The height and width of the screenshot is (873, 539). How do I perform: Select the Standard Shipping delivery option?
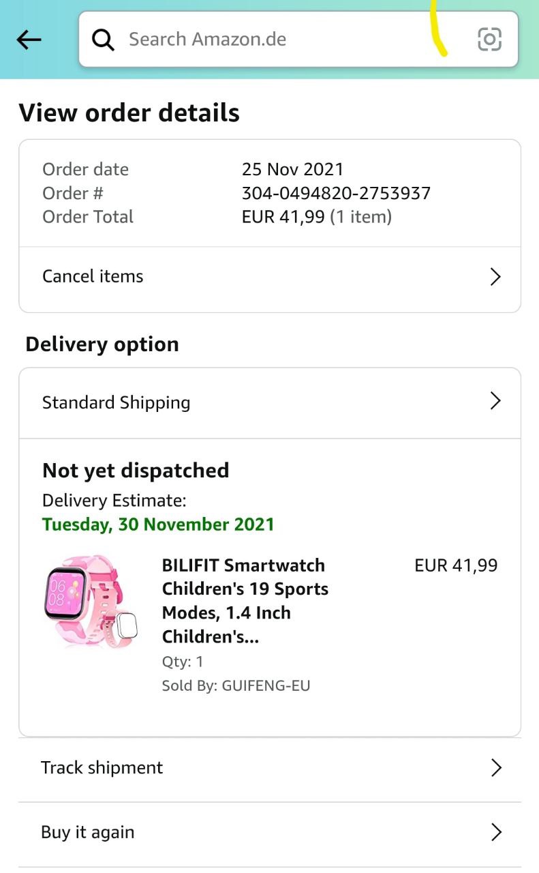(x=117, y=402)
